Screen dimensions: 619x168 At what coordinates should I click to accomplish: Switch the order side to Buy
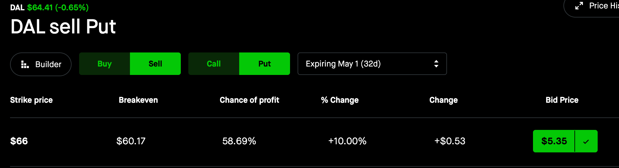105,64
